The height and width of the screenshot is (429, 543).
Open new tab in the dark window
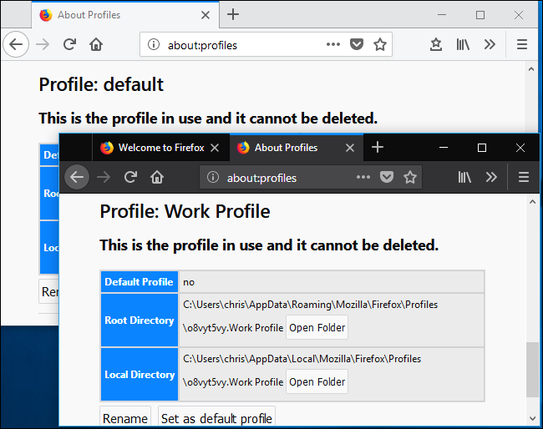(378, 148)
